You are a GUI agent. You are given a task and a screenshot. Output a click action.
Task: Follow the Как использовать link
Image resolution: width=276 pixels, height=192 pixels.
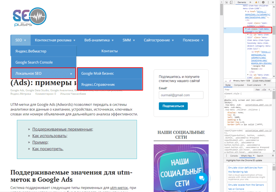click(x=50, y=136)
